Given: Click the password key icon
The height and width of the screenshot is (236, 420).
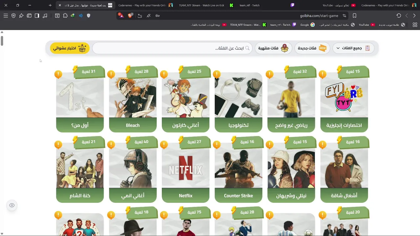Looking at the screenshot, I should [x=157, y=16].
